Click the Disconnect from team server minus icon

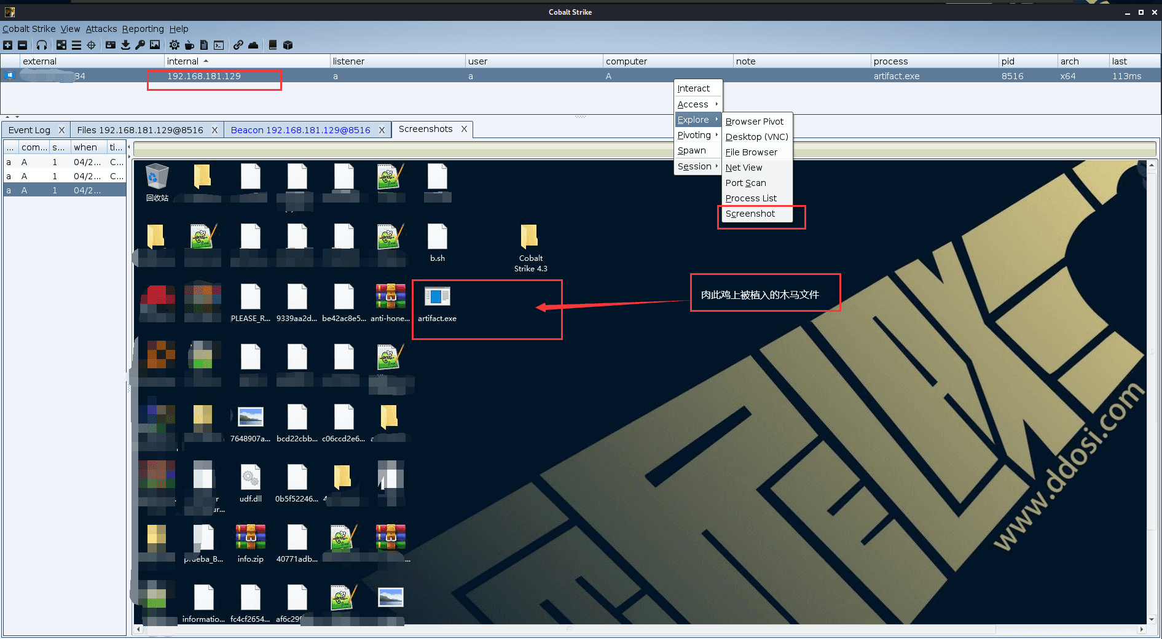point(23,45)
